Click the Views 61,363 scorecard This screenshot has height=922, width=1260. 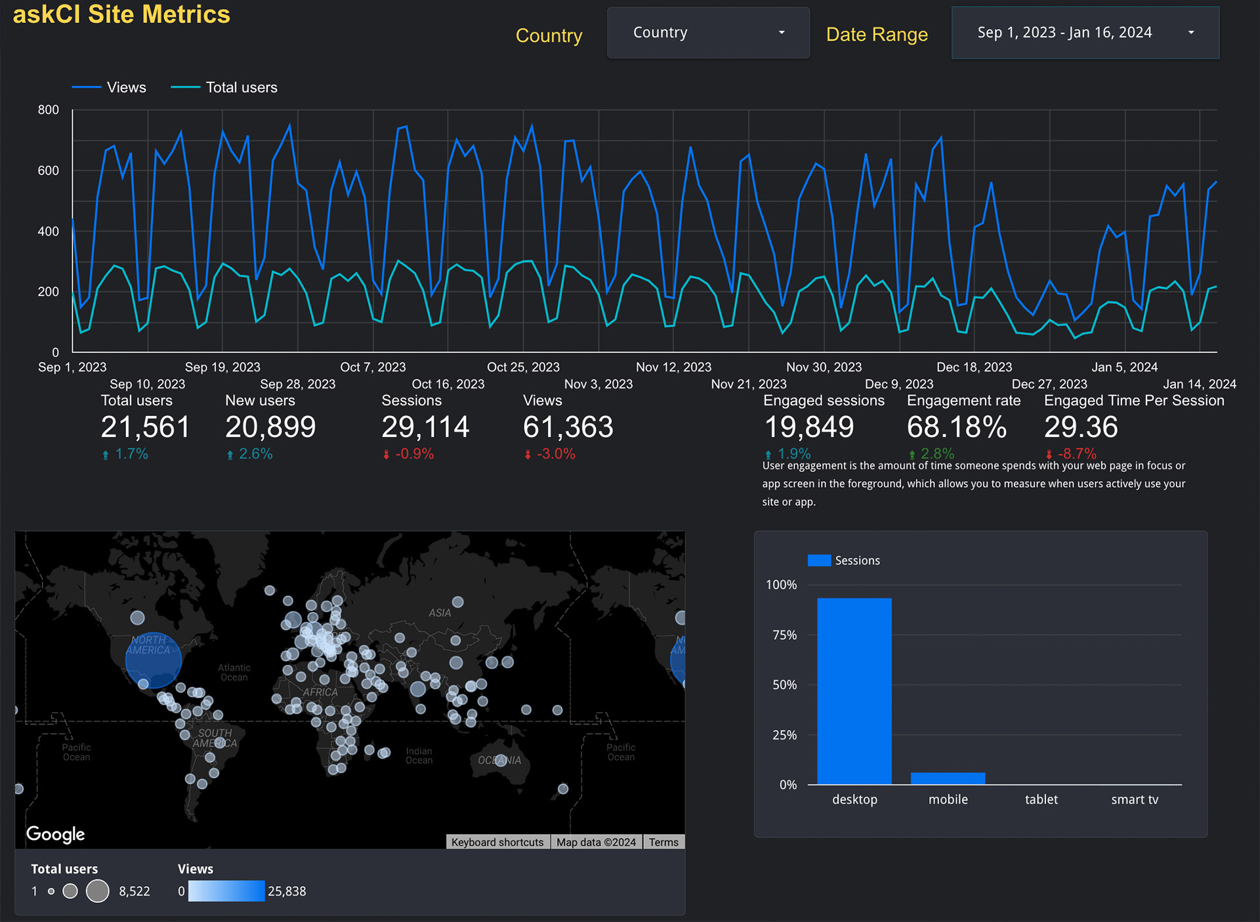pos(568,427)
